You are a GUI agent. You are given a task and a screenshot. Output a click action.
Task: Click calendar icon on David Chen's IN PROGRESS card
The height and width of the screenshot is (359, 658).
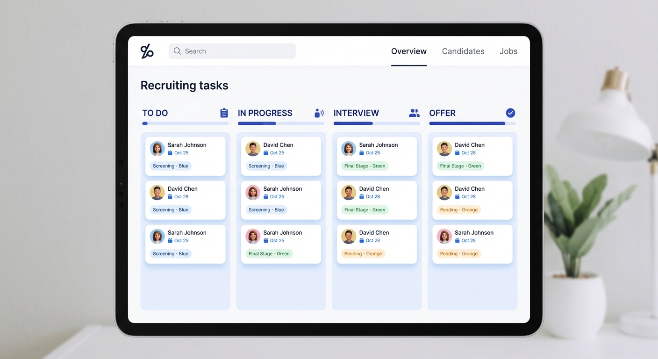coord(266,153)
